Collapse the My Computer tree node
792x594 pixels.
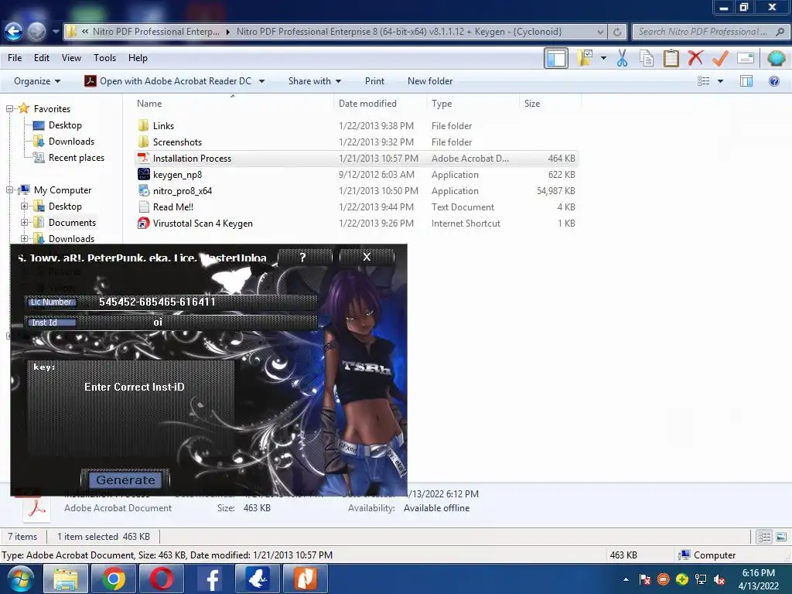click(9, 190)
